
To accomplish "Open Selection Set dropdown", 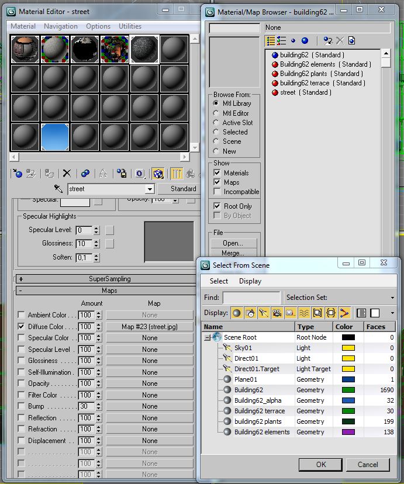I will [392, 298].
